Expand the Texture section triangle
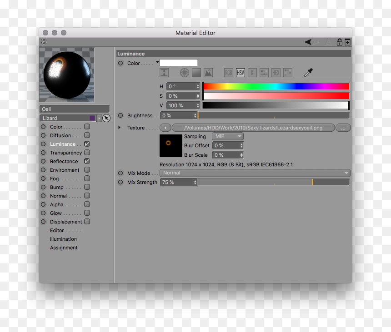391x332 pixels. coord(119,128)
